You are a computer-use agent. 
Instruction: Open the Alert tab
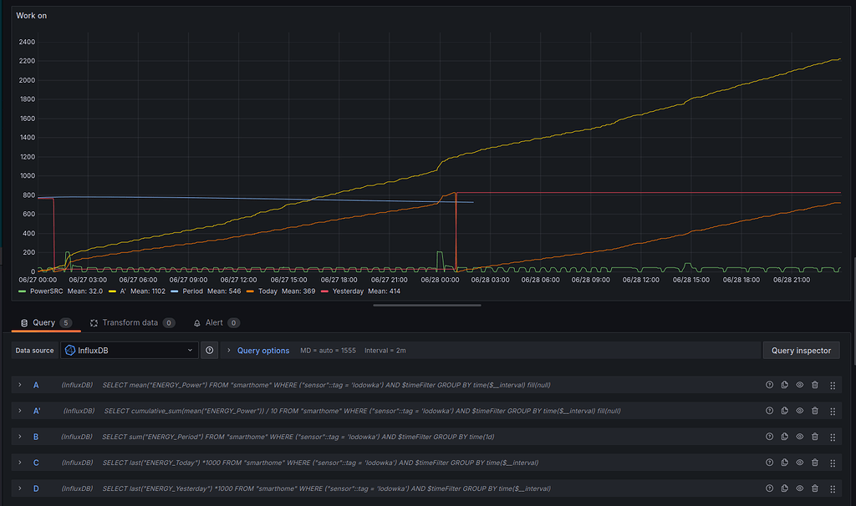tap(213, 322)
